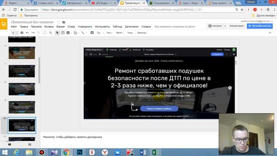Select the arrow cursor tool
Viewport: 277px width, 156px height.
click(57, 33)
